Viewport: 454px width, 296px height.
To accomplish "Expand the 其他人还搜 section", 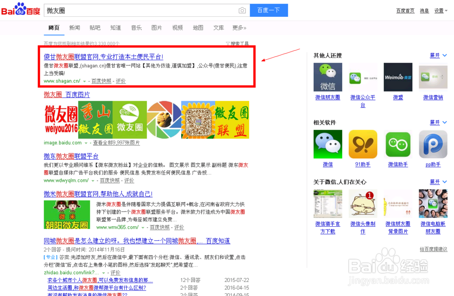I will (439, 55).
